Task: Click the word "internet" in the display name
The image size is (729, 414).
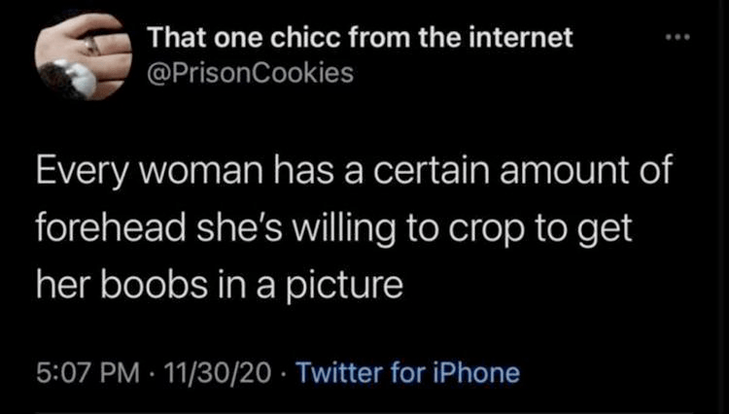Action: [x=519, y=41]
